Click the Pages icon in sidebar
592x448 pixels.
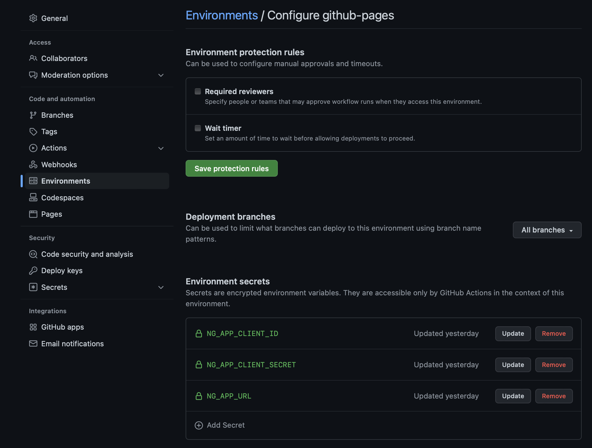[x=32, y=213]
